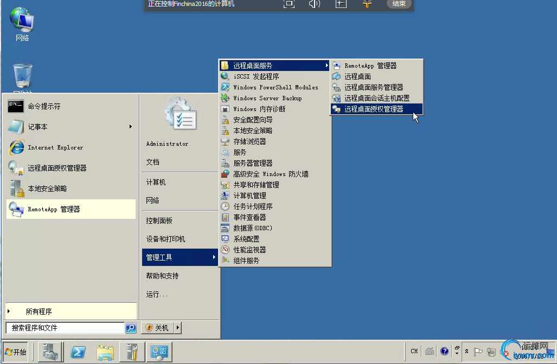Click the Administrator account picture

[x=181, y=114]
